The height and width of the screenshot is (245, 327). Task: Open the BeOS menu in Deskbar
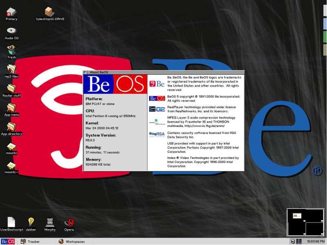(x=8, y=242)
